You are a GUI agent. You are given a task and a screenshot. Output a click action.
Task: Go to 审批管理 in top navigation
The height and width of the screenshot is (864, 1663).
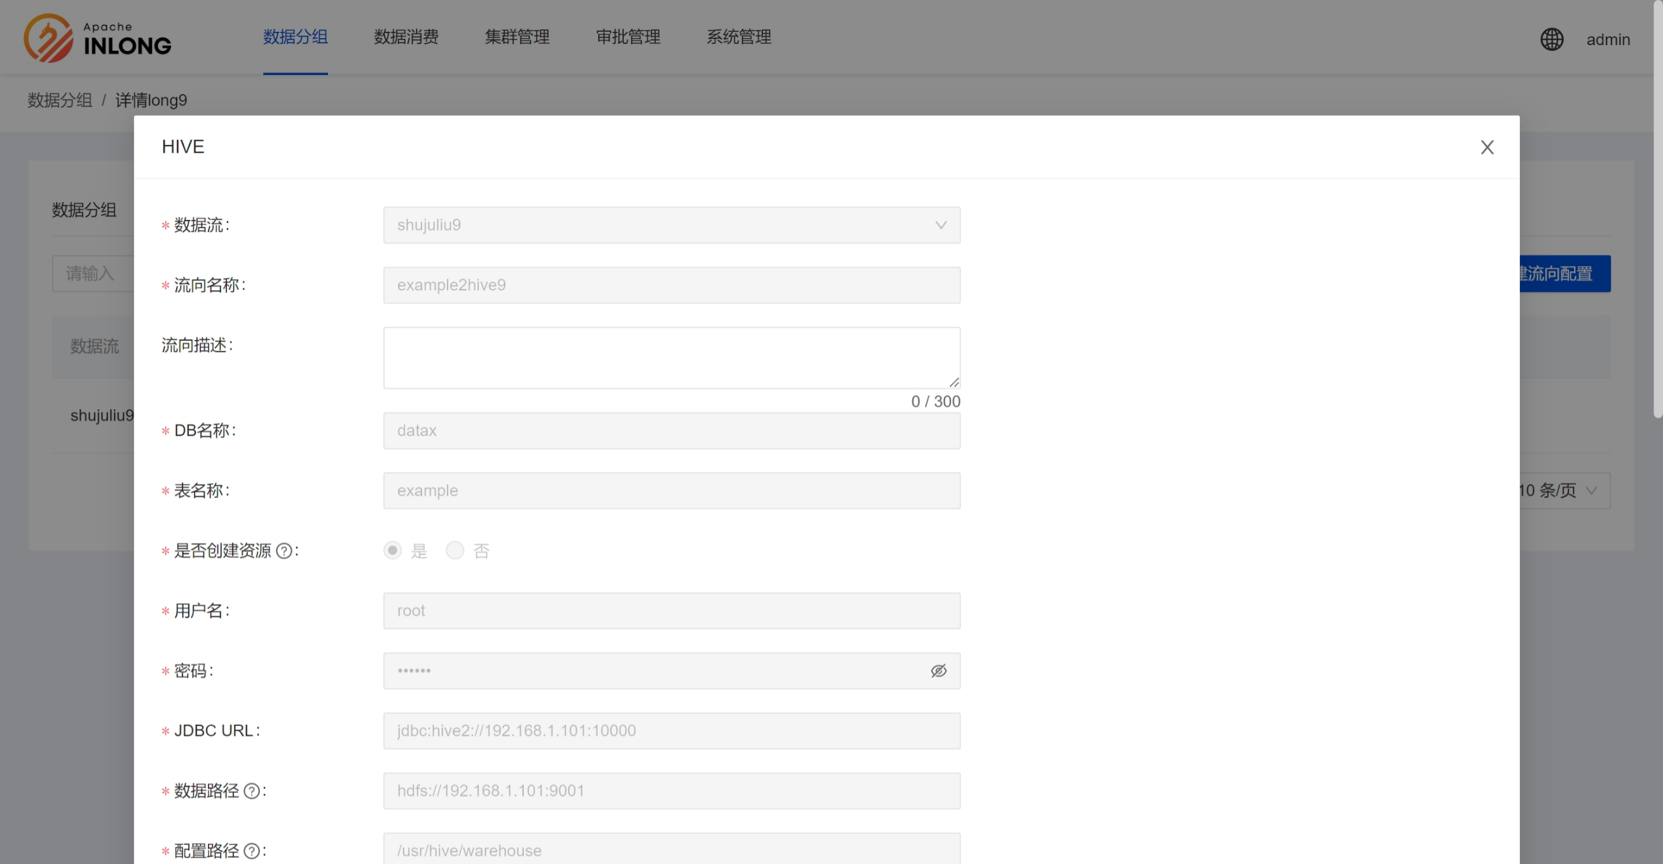[x=627, y=37]
